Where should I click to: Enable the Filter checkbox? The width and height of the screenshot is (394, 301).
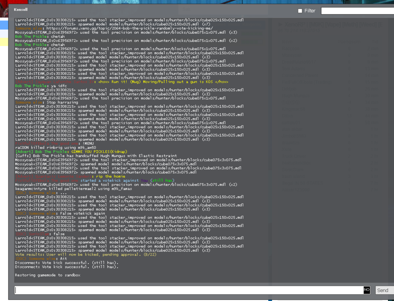coord(300,11)
